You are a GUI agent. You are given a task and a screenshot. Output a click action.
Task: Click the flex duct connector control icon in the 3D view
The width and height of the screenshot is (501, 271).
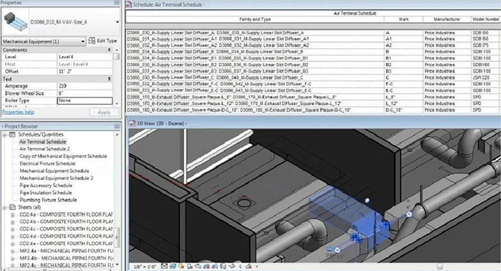point(409,215)
